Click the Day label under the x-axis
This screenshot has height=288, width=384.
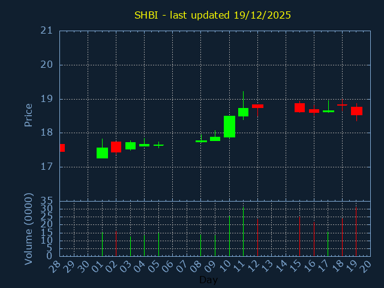(208, 280)
